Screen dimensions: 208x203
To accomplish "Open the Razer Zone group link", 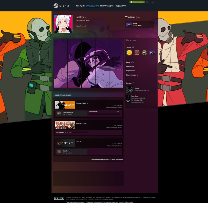I will (135, 96).
